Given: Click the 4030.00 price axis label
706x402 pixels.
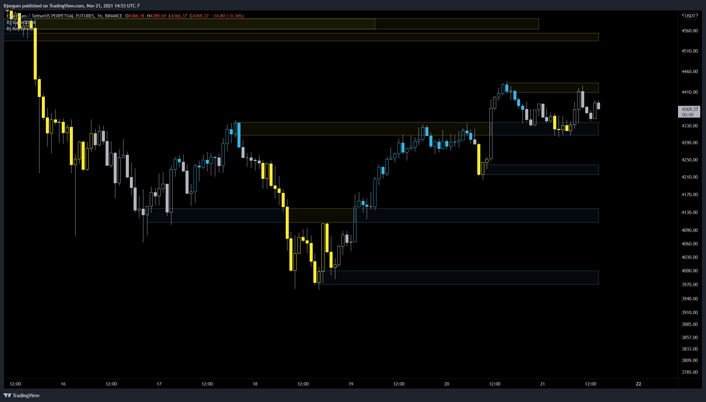Looking at the screenshot, I should (689, 257).
